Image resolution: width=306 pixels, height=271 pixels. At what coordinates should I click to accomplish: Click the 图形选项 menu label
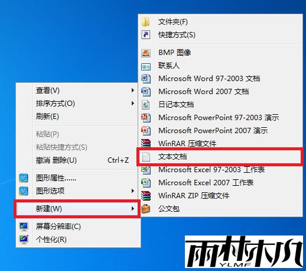coord(50,191)
